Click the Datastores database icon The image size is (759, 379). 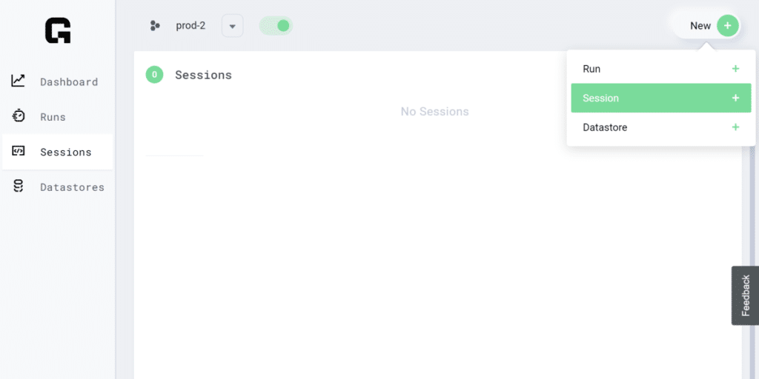[x=19, y=187]
